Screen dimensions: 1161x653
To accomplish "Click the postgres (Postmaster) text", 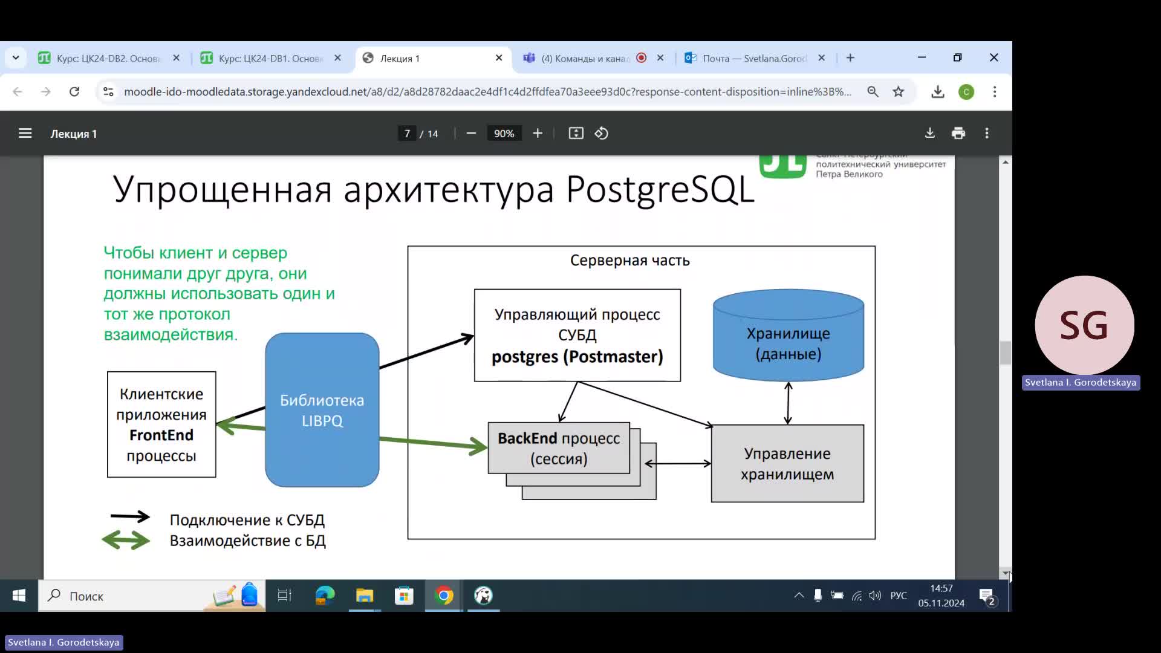I will (577, 357).
